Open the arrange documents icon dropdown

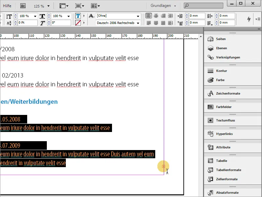95,6
